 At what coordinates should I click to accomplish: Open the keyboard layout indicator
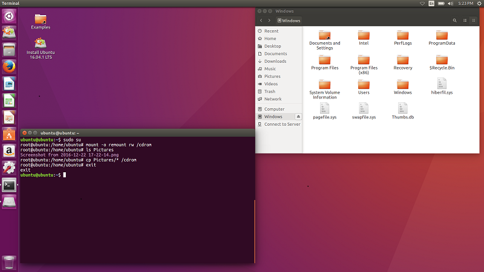click(431, 4)
